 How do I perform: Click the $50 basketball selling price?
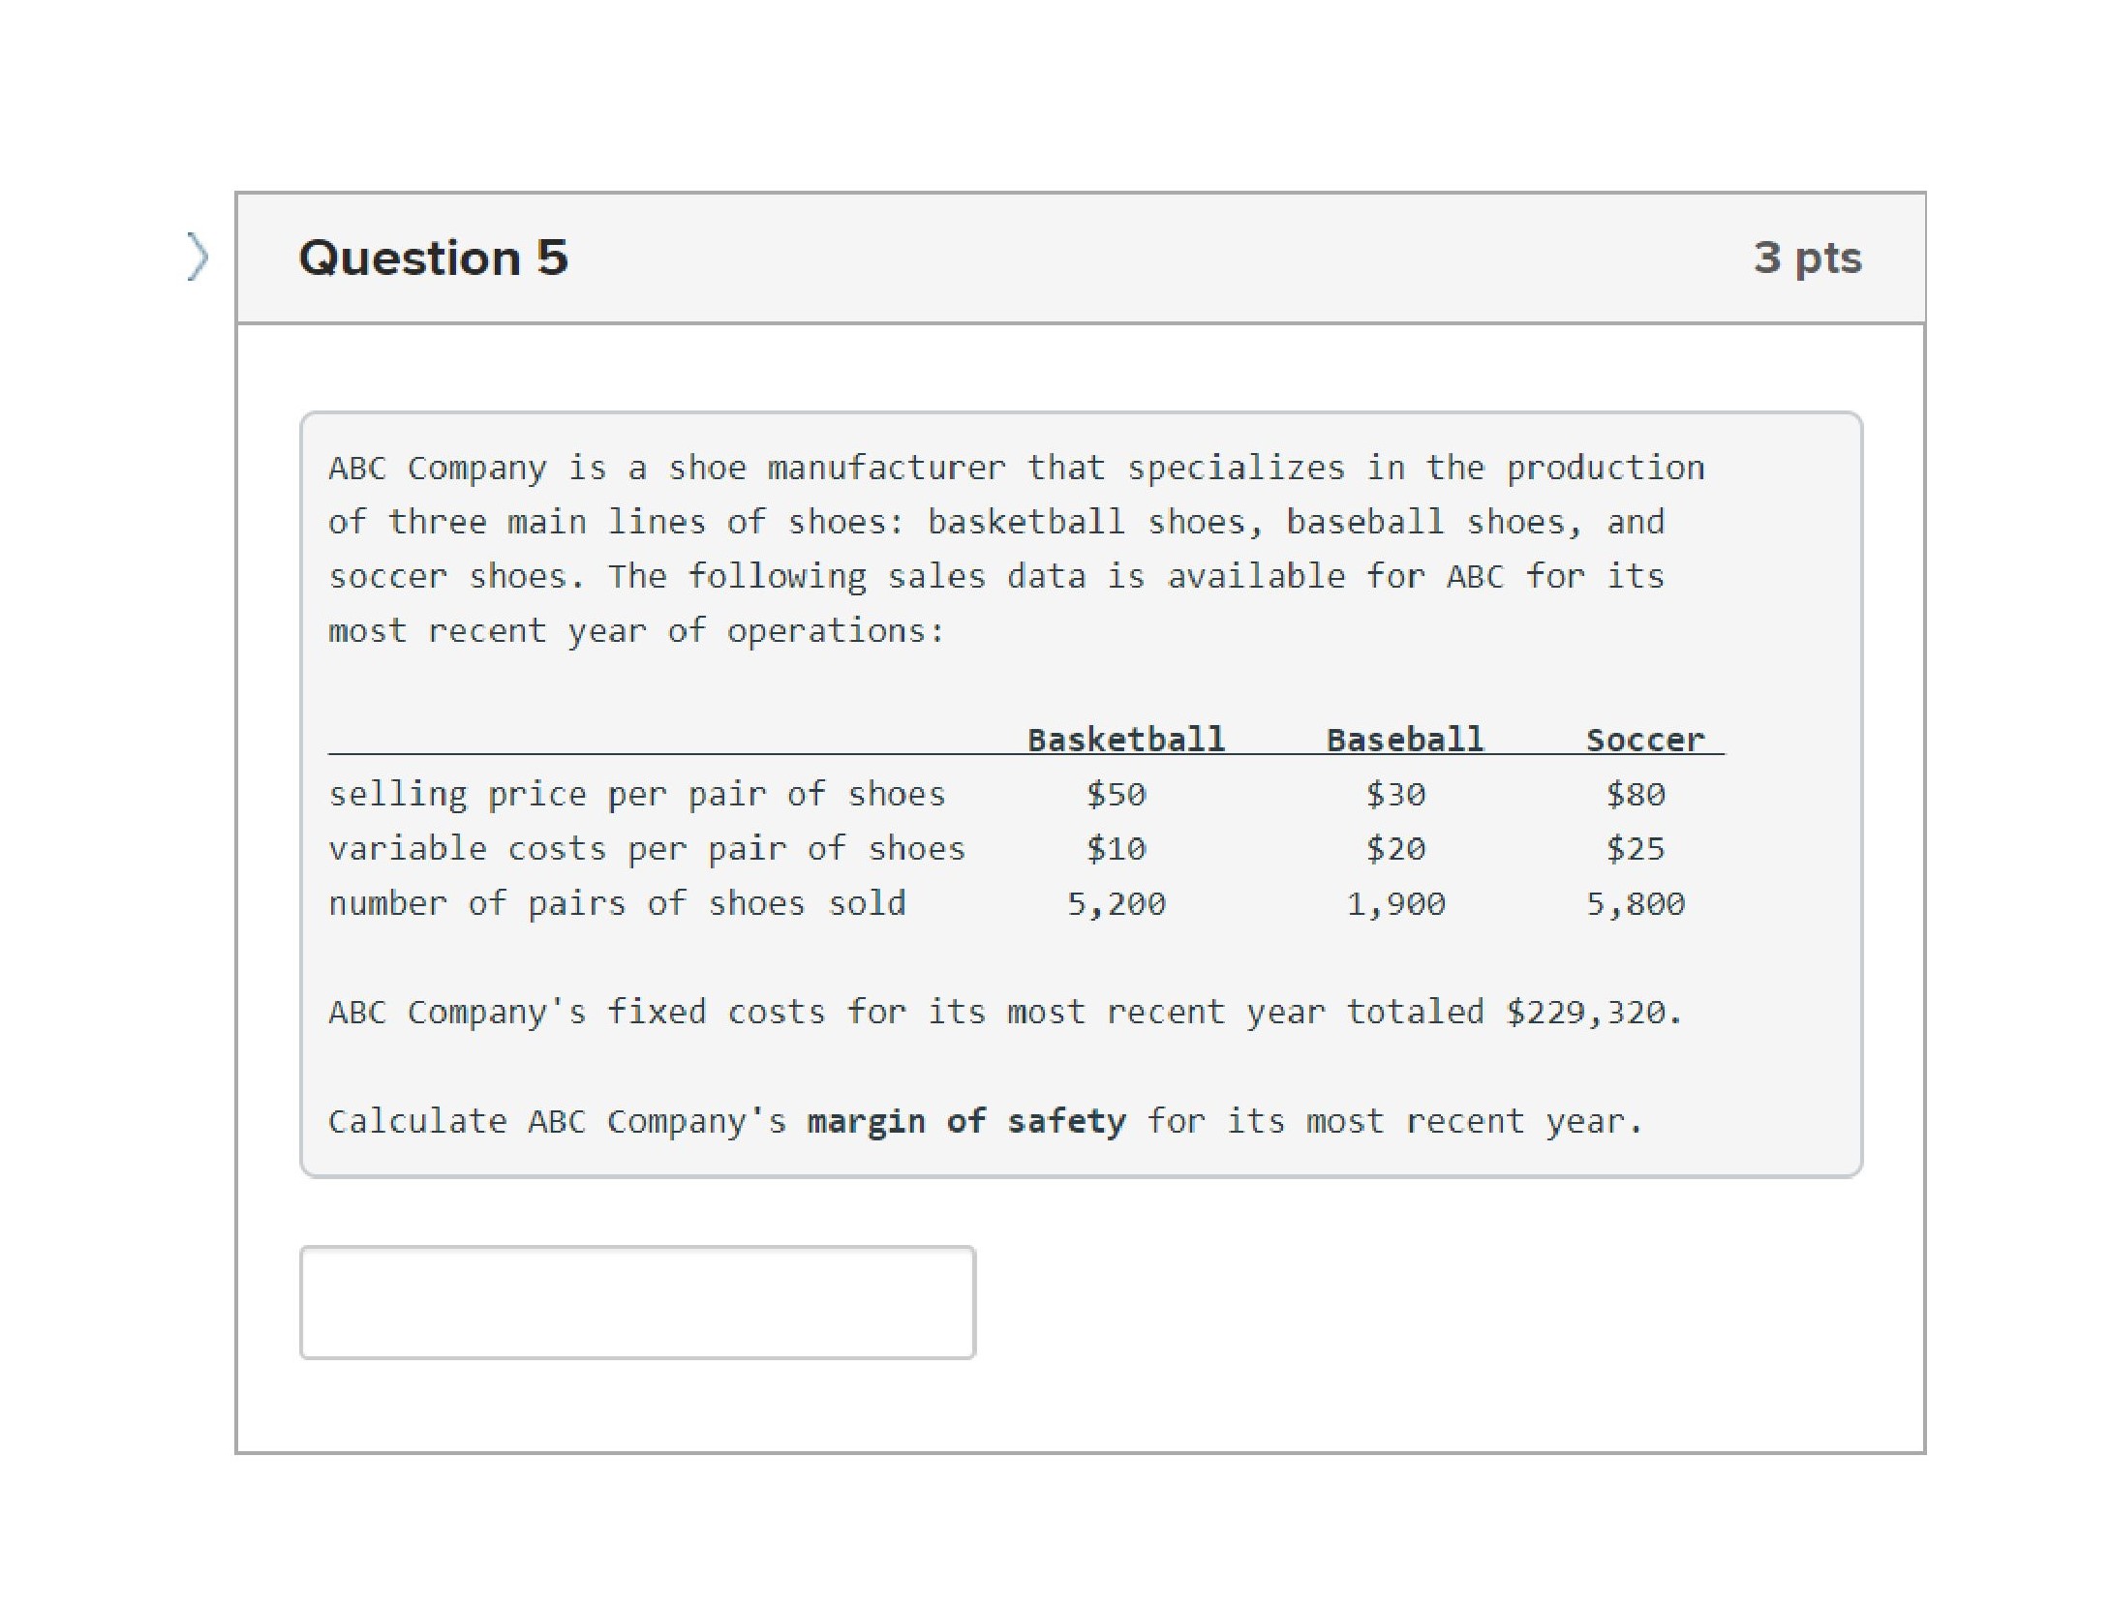[1116, 794]
